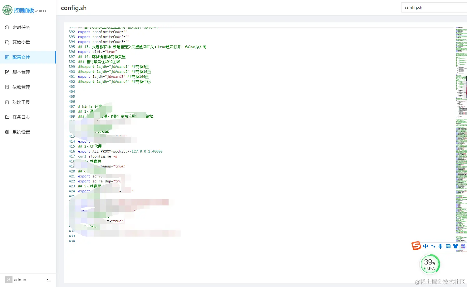Image resolution: width=467 pixels, height=287 pixels.
Task: Click the Sogou input method S icon
Action: (x=416, y=246)
